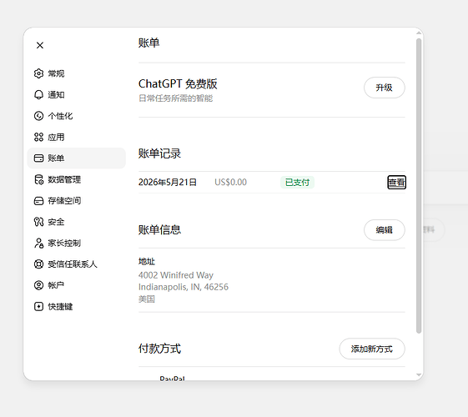468x417 pixels.
Task: Click the personalization icon beside 个性化
Action: 38,116
